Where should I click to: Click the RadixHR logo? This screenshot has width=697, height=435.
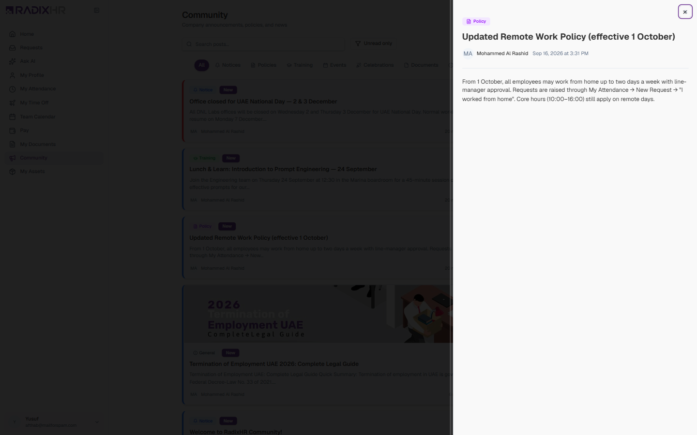pos(35,10)
